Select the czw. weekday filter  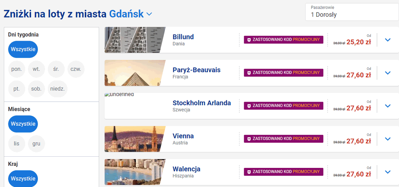point(76,69)
